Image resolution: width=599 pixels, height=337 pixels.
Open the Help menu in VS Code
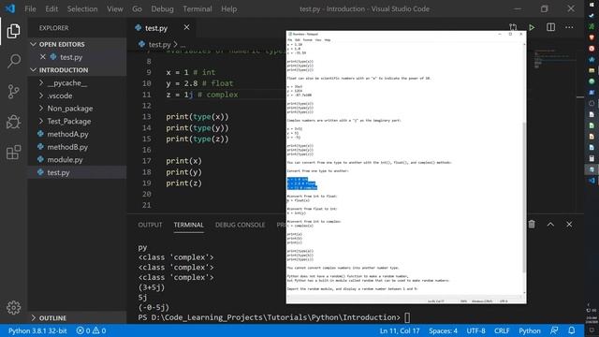pos(228,8)
